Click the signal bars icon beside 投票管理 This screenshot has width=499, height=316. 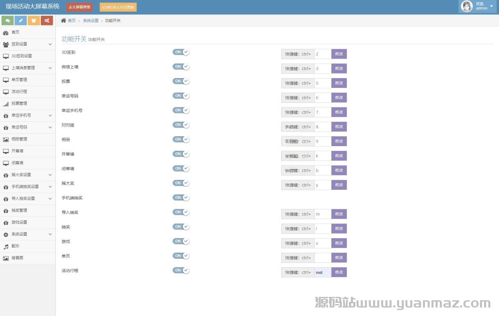(6, 104)
